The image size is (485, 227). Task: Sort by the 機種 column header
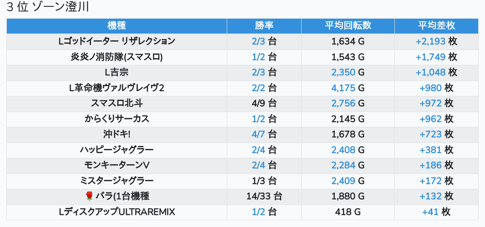point(117,25)
